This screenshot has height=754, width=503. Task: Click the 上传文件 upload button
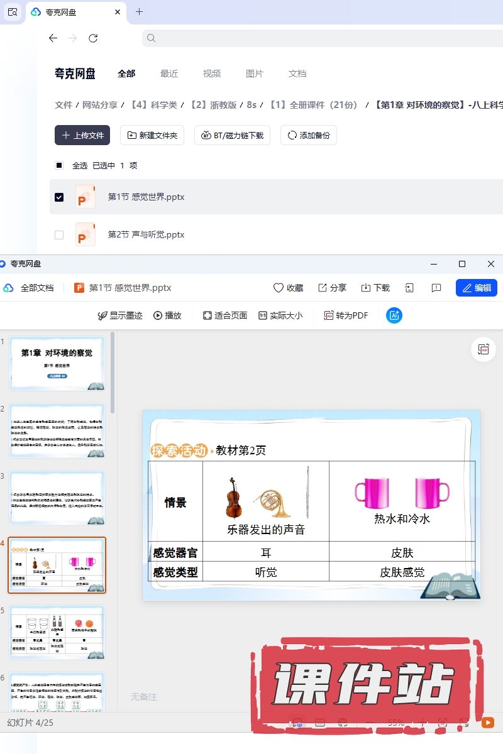[82, 135]
